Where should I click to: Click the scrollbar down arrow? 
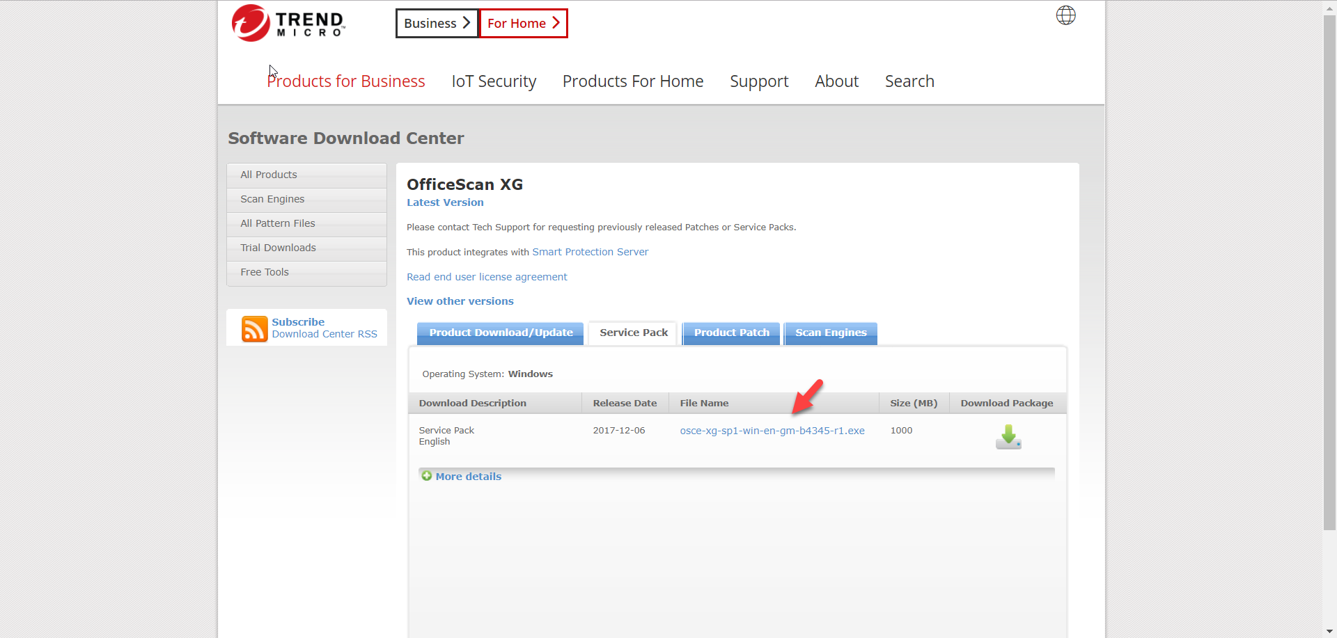(x=1329, y=632)
